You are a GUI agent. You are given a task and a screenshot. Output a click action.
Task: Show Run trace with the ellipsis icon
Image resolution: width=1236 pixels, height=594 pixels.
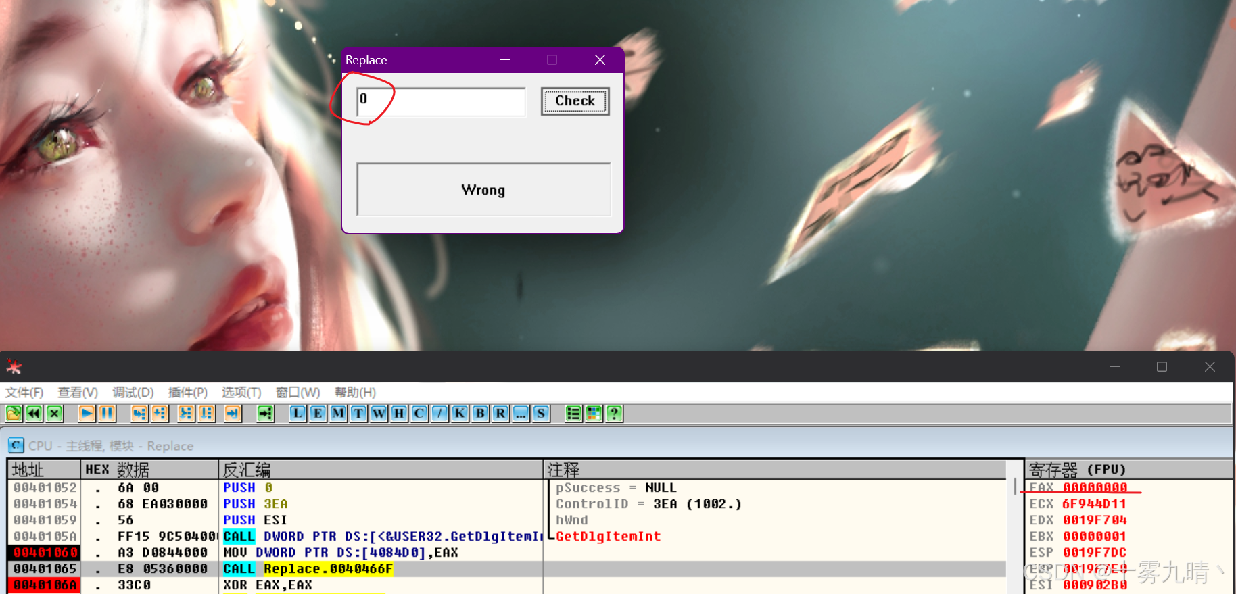coord(521,414)
